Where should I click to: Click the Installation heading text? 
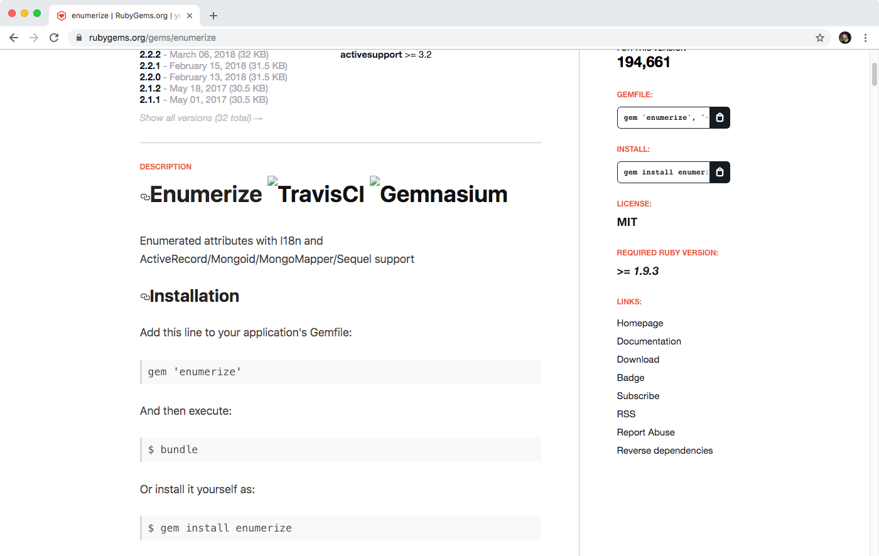[x=195, y=296]
